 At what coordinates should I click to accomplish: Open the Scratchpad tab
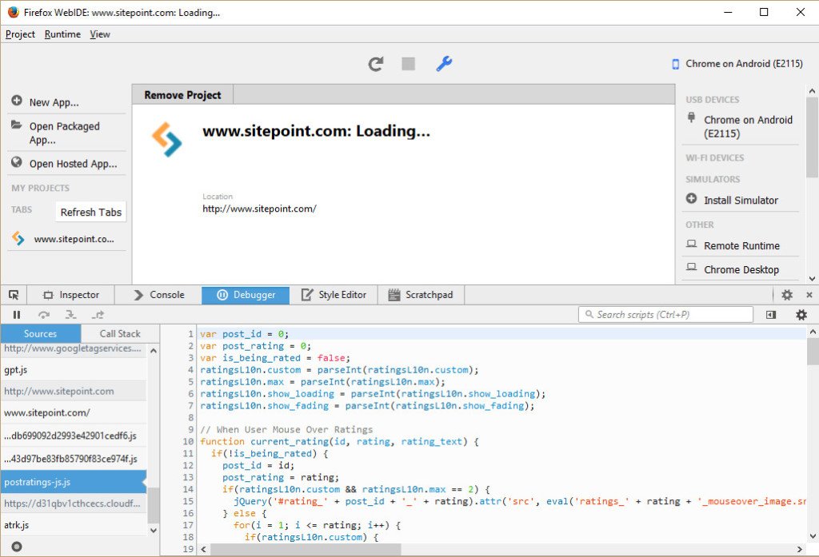pyautogui.click(x=421, y=295)
